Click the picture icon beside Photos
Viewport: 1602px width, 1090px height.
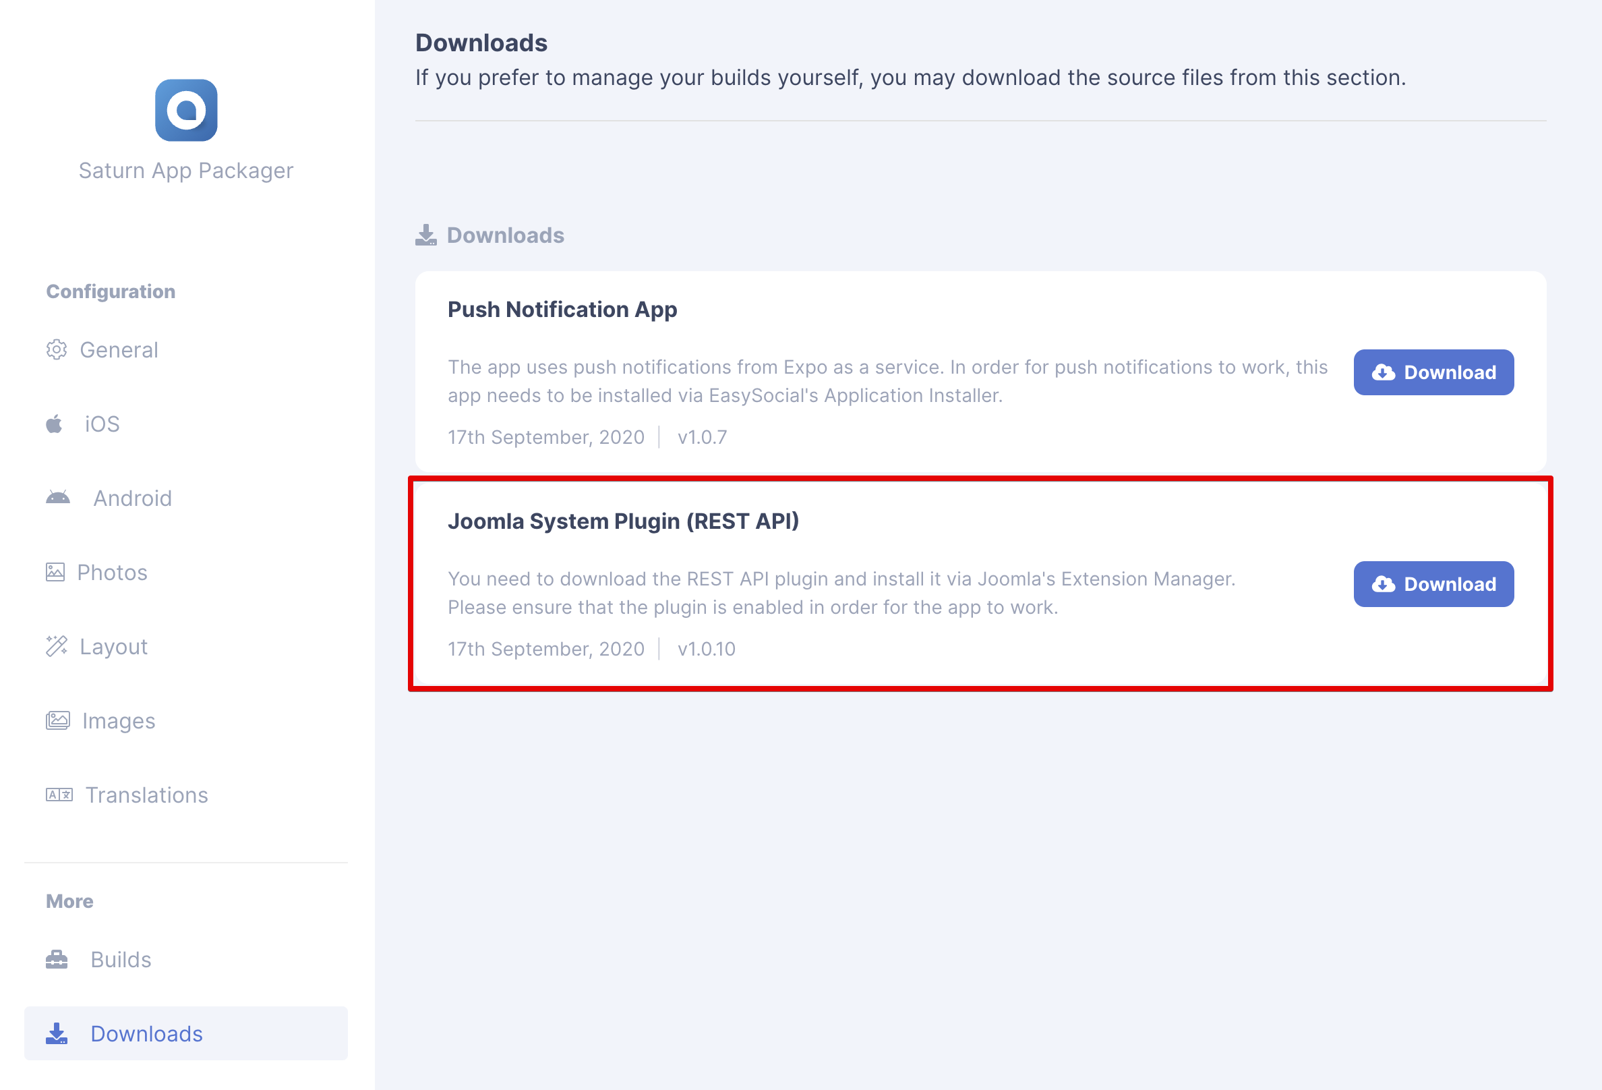point(55,572)
